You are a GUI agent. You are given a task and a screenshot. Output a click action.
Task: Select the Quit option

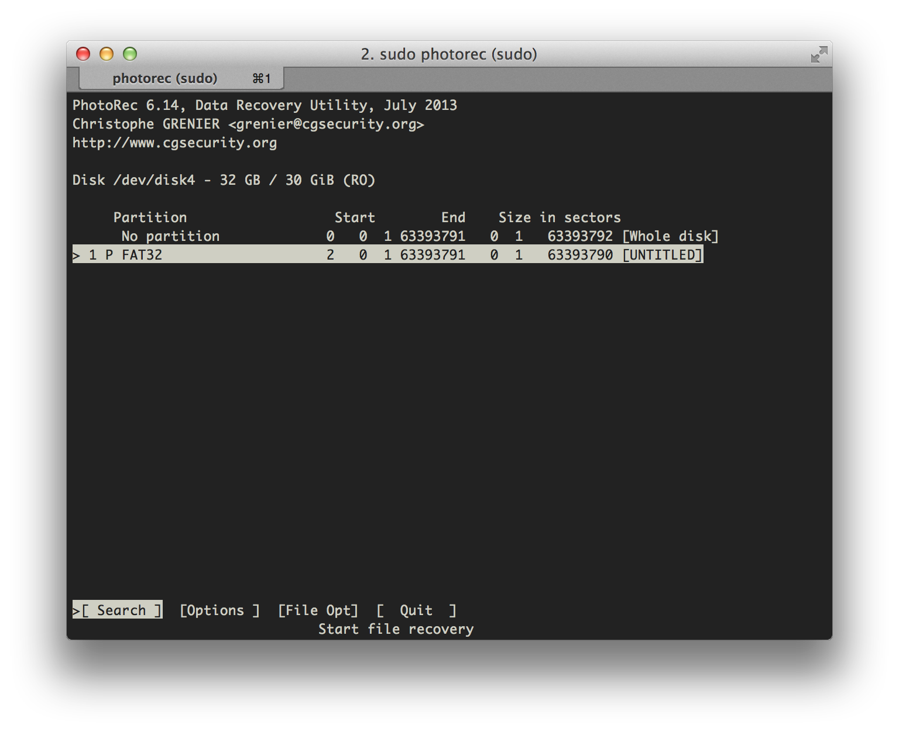click(416, 610)
